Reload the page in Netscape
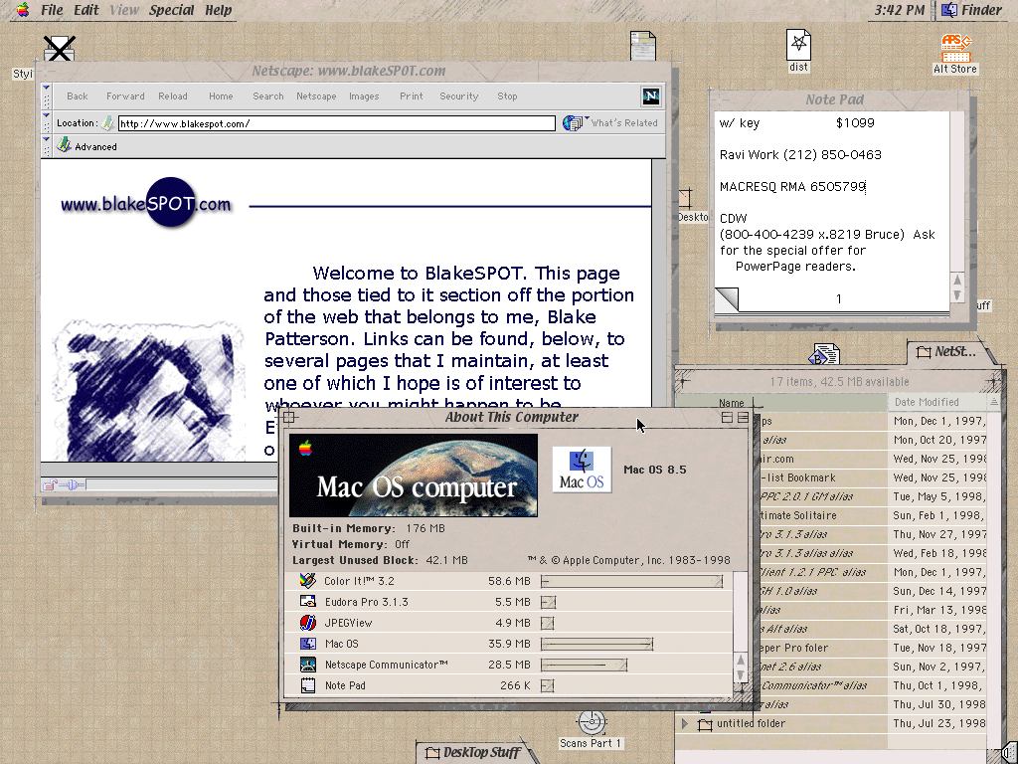Viewport: 1018px width, 764px height. [173, 96]
